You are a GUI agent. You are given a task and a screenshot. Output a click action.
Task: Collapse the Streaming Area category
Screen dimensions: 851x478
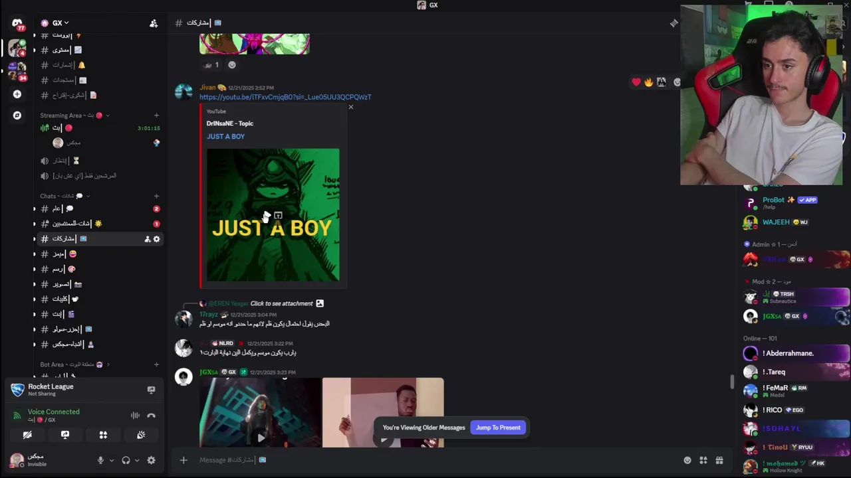(74, 116)
